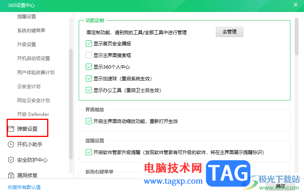Click the 360设置中心 title text
This screenshot has width=304, height=194.
click(21, 5)
